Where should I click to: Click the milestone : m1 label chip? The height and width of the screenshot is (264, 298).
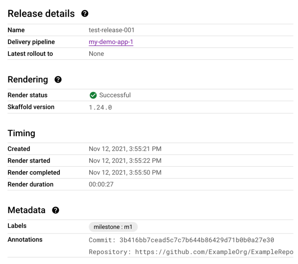click(113, 227)
